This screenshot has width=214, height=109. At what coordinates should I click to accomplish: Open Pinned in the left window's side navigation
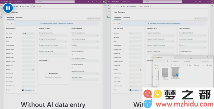pyautogui.click(x=2, y=14)
